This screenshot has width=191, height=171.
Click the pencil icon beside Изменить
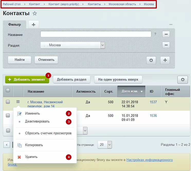(x=20, y=113)
